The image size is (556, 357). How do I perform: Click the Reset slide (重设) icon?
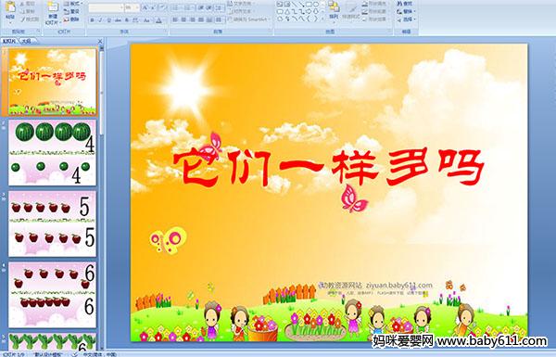(x=71, y=11)
